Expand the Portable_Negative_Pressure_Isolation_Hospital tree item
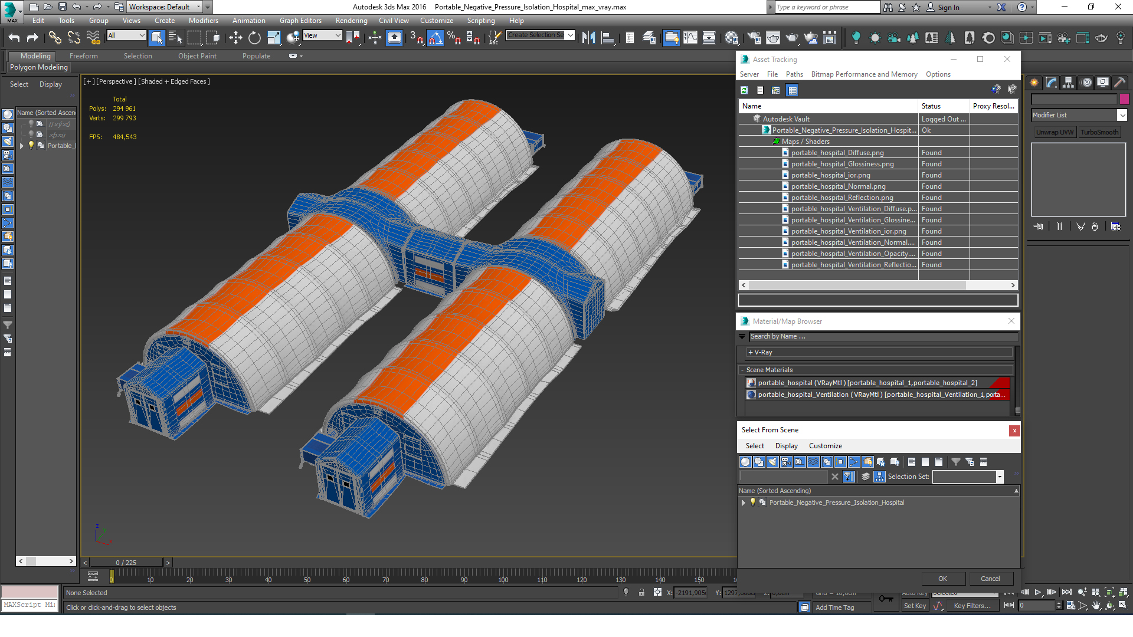 [x=744, y=503]
